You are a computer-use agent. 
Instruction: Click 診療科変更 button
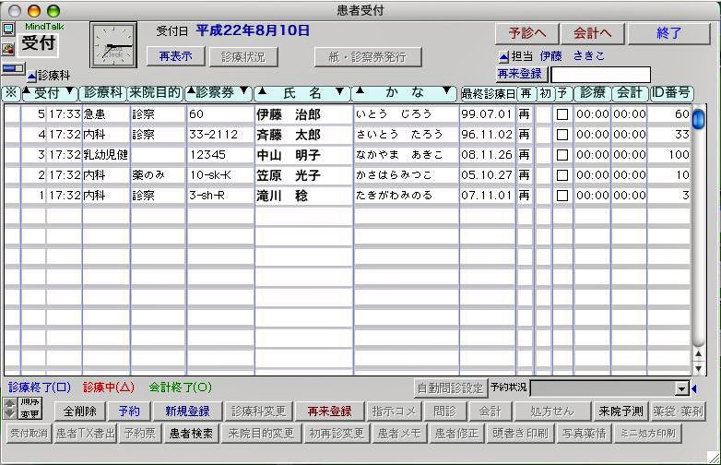pos(258,411)
